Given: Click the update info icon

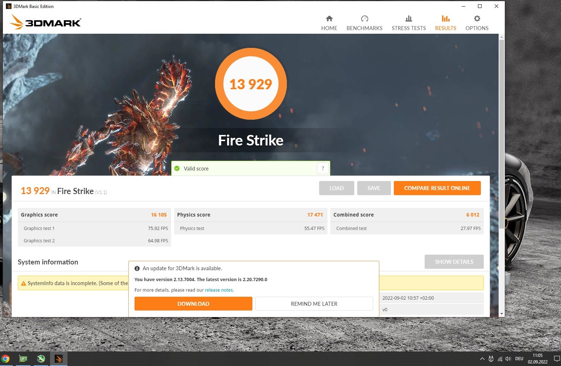Looking at the screenshot, I should pos(137,268).
